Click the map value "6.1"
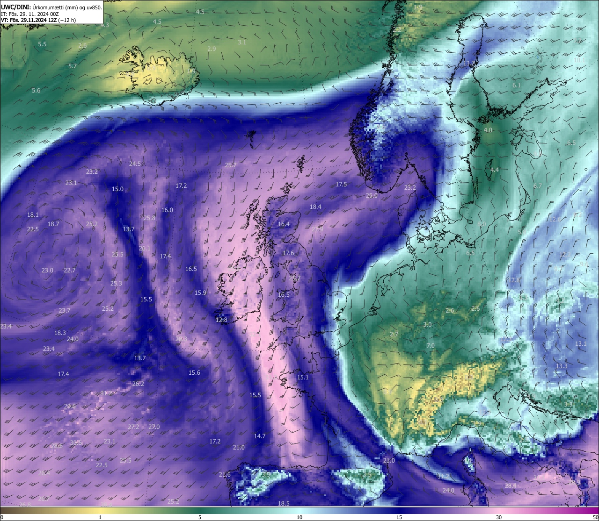599x521 pixels. (x=517, y=86)
